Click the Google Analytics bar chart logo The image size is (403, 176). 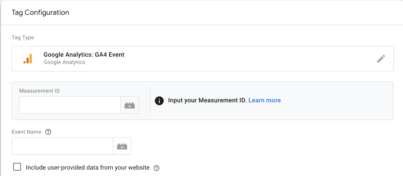click(28, 59)
